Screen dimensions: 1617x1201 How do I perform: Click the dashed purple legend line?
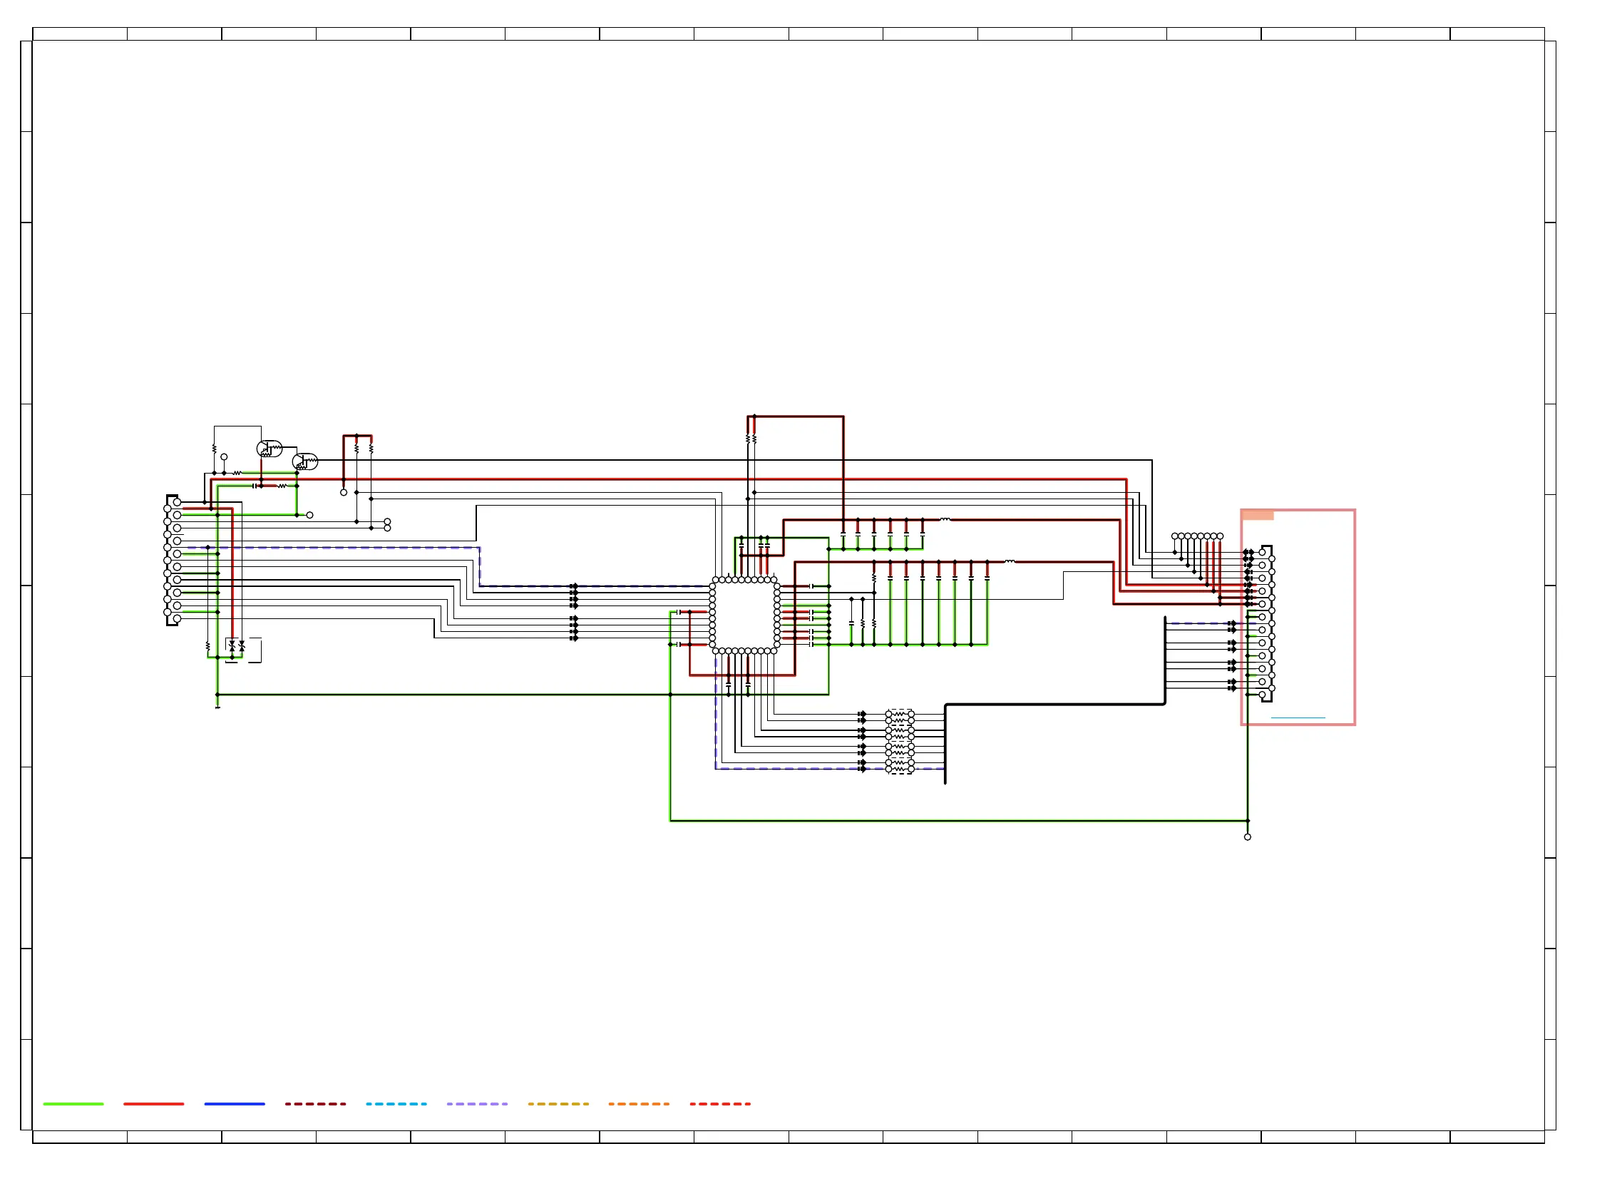(x=478, y=1104)
